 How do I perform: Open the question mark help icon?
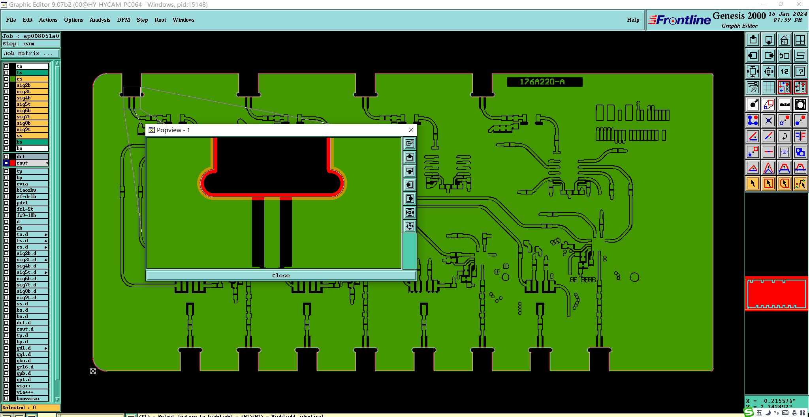800,71
